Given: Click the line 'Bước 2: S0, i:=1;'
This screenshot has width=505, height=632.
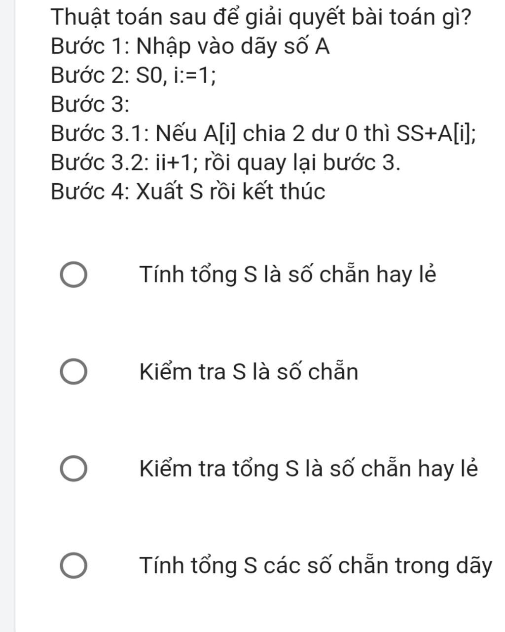Looking at the screenshot, I should point(134,76).
